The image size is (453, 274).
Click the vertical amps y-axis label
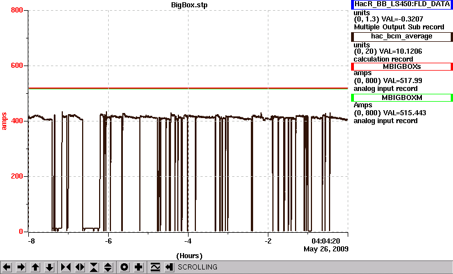coord(4,121)
